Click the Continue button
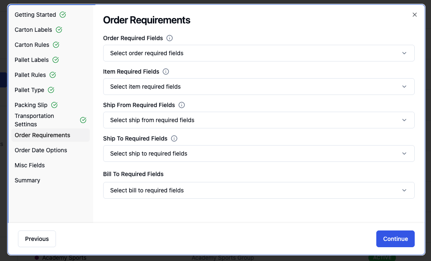This screenshot has height=261, width=431. 395,239
